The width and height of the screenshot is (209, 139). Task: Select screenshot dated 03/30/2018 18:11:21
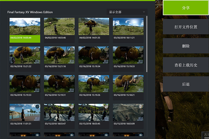tap(128, 30)
